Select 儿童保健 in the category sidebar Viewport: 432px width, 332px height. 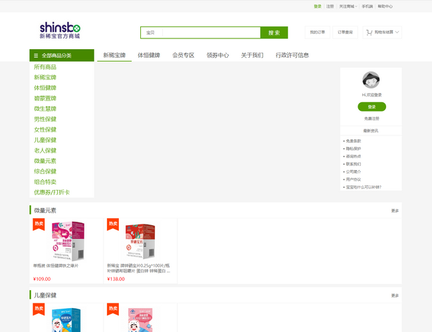(45, 140)
